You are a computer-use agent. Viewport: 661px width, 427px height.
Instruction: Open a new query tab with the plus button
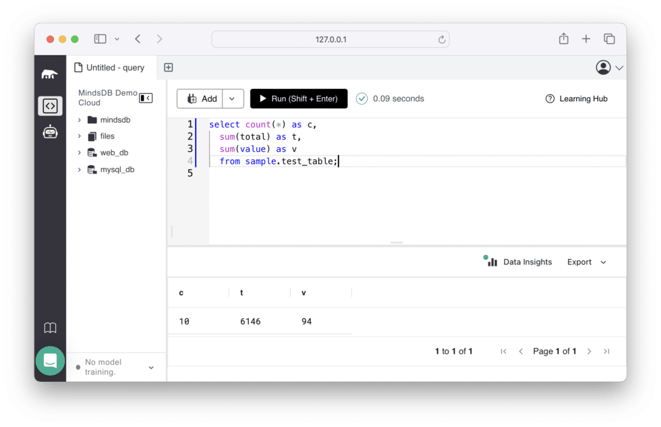coord(168,67)
